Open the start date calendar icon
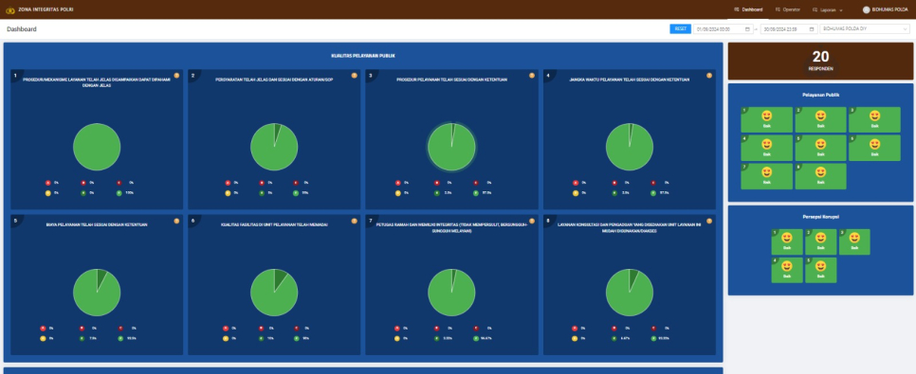The height and width of the screenshot is (374, 916). click(747, 29)
